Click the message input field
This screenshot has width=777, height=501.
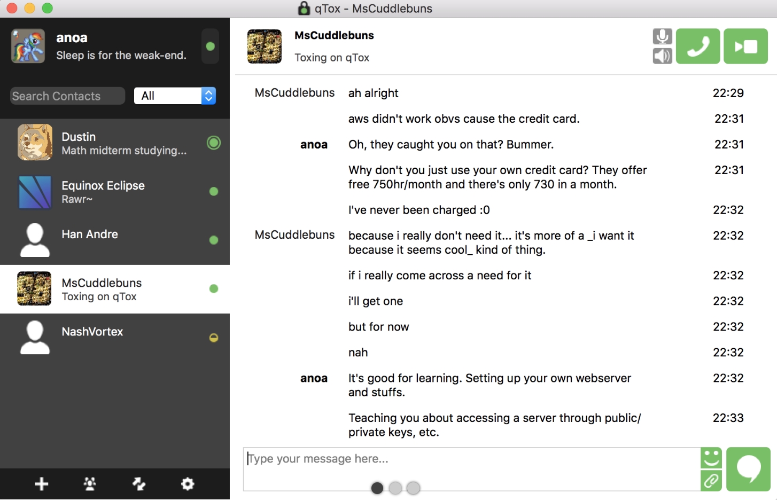coord(472,469)
